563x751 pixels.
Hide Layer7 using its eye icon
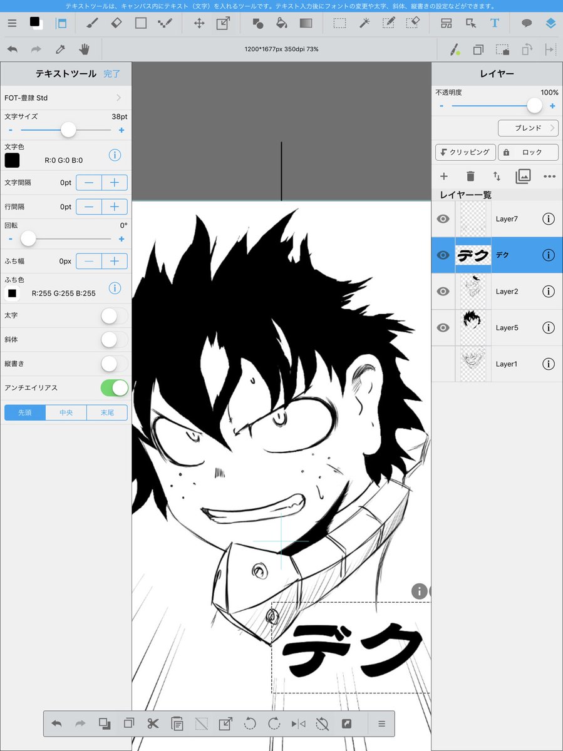[443, 218]
